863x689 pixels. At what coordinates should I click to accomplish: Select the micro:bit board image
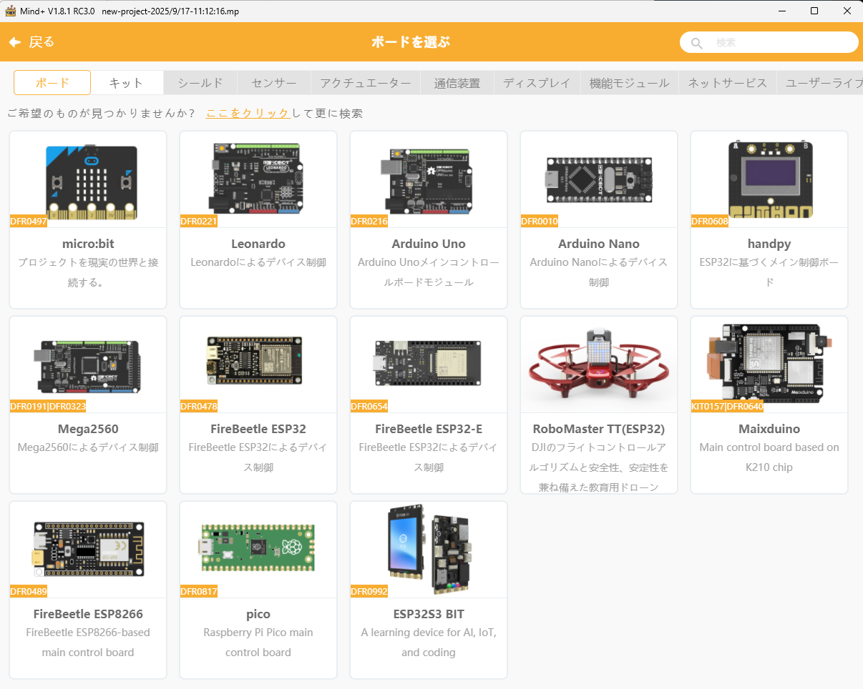point(91,182)
